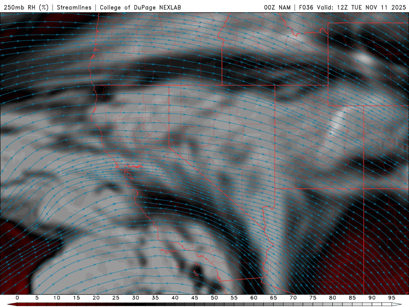Image resolution: width=409 pixels, height=307 pixels.
Task: Click "College of DuPage NEXLAB" text
Action: pos(140,7)
